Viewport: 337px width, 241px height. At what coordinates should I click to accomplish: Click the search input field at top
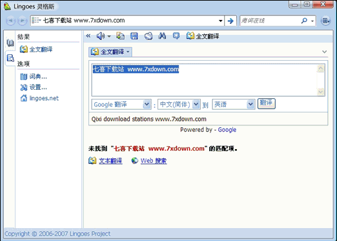pos(271,21)
